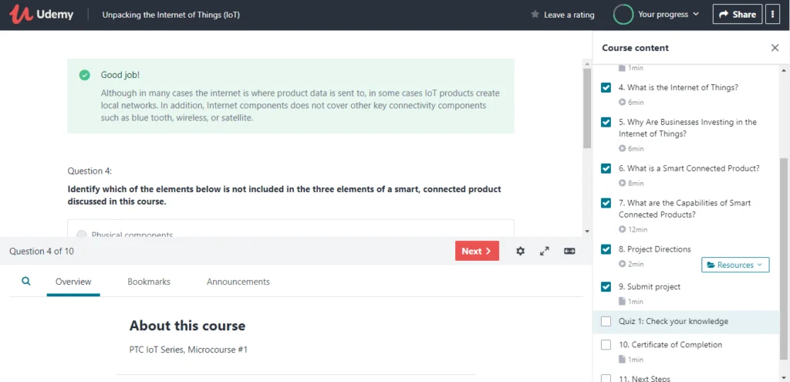
Task: Check the Certificate of Completion checkbox
Action: tap(606, 345)
